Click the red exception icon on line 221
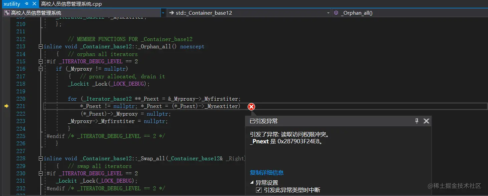This screenshot has height=196, width=488. click(x=251, y=107)
